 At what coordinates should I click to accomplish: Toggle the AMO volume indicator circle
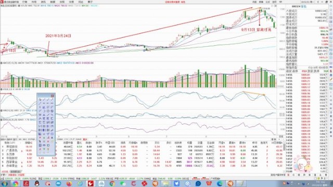pos(2,63)
